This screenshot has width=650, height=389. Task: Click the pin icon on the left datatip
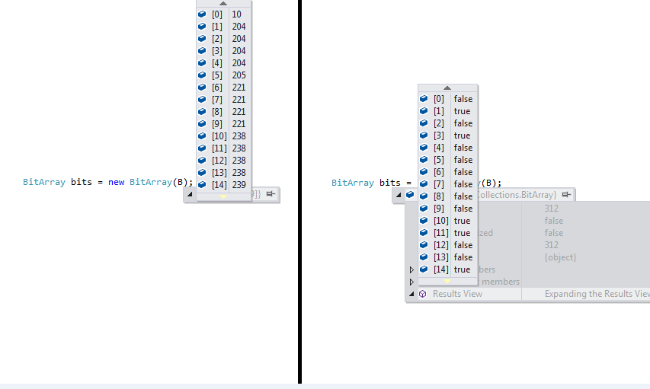point(271,194)
